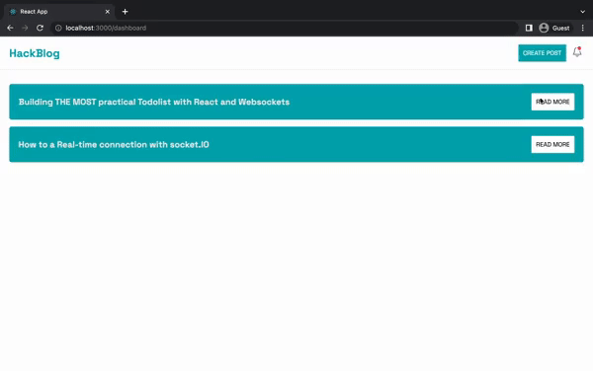Open Chrome three-dot menu

coord(583,28)
